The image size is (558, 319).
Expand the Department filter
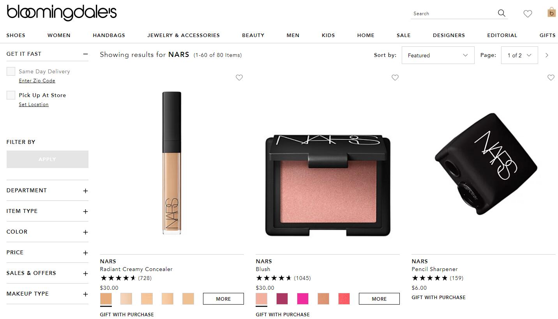click(48, 190)
